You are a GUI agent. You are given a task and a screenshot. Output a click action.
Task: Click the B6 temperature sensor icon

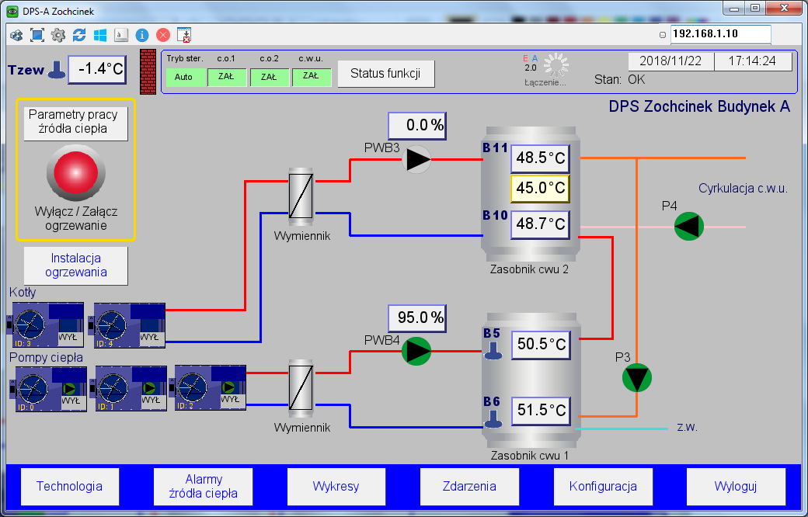493,420
